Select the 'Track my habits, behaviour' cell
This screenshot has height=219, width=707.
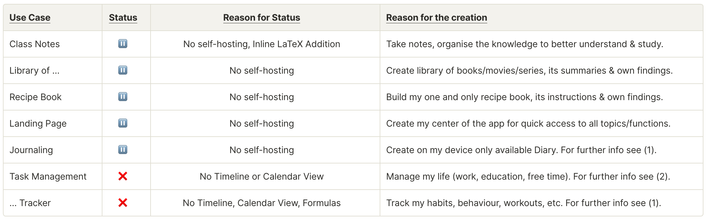click(542, 203)
